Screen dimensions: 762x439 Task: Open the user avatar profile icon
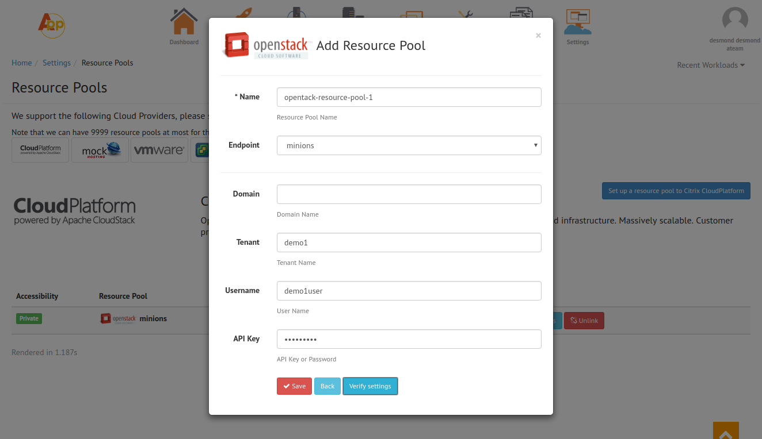[x=735, y=21]
